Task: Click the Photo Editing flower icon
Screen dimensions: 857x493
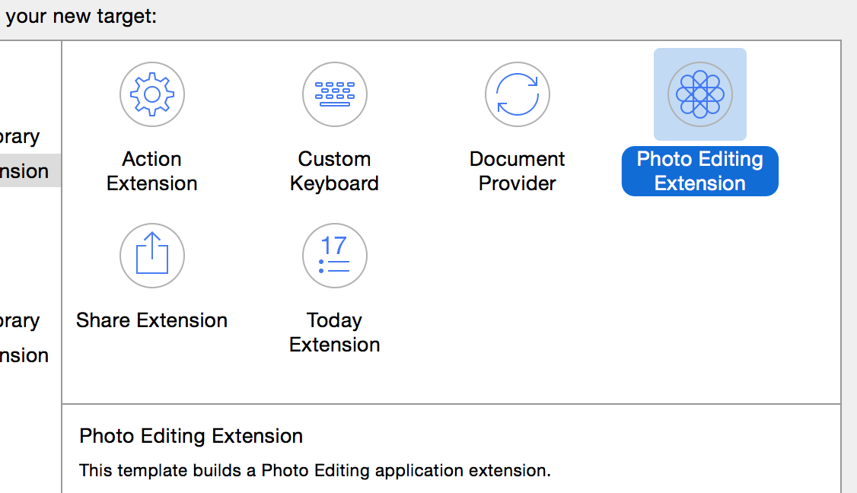Action: pos(700,94)
